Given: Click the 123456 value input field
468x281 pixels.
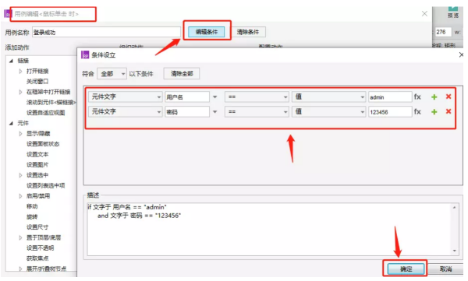Looking at the screenshot, I should pyautogui.click(x=390, y=112).
